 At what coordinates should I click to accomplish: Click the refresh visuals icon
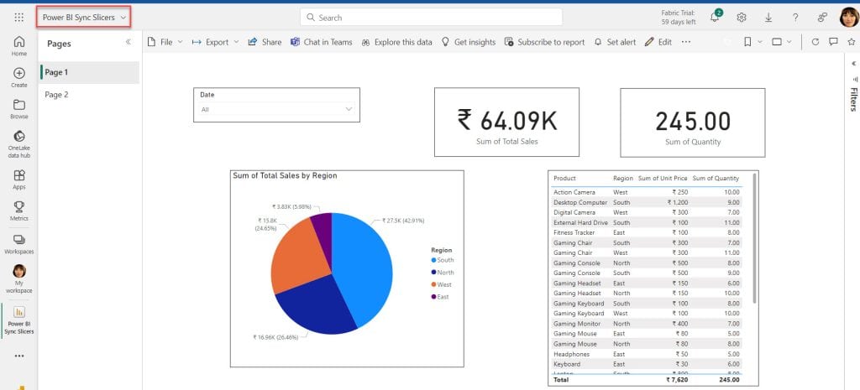pos(815,42)
